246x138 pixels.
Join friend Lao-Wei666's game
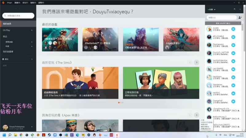[x=233, y=69]
